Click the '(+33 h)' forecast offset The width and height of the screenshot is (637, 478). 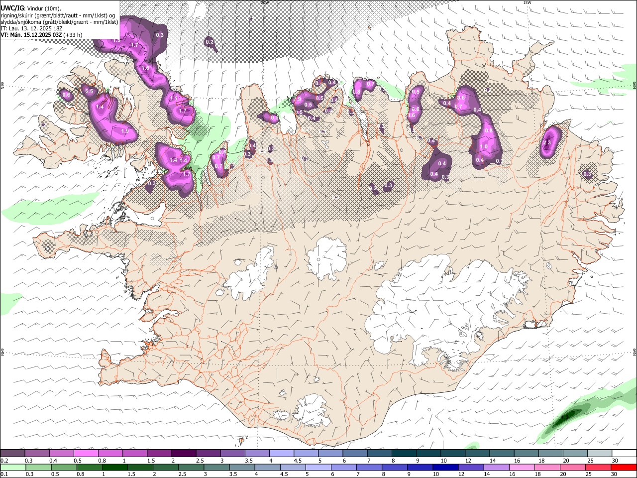(x=73, y=35)
